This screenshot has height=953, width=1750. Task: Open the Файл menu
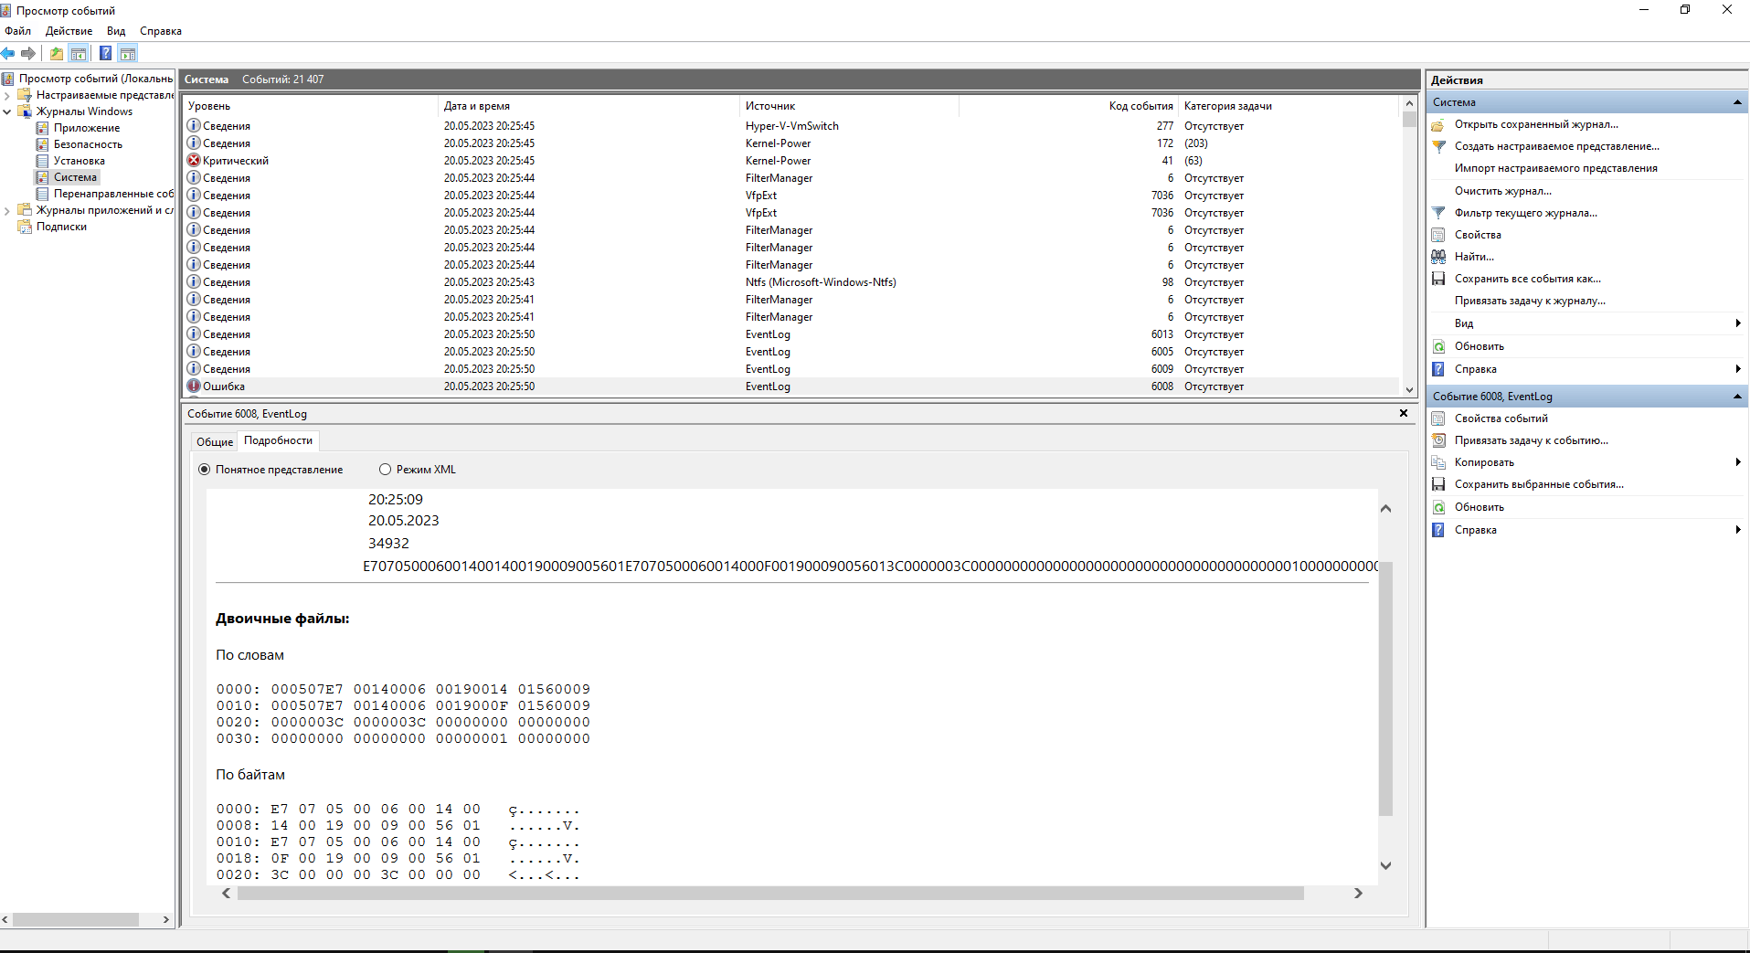[x=17, y=31]
